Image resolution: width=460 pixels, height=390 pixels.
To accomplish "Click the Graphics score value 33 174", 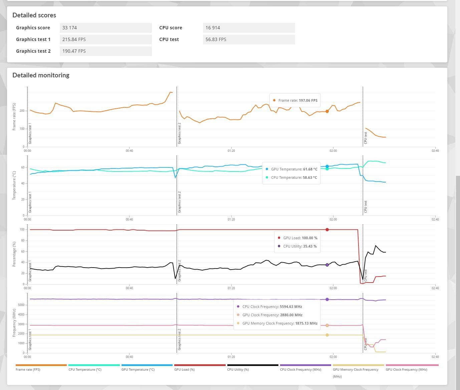I will pos(106,28).
